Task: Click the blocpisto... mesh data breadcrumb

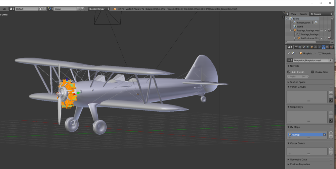Action: (x=326, y=53)
